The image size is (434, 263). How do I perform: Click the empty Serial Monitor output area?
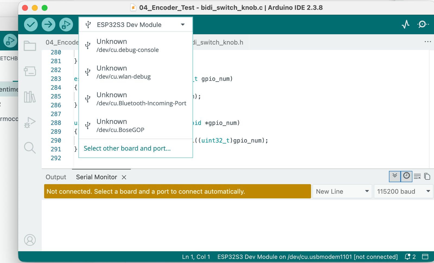coord(237,225)
